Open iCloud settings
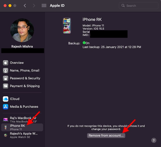This screenshot has height=147, width=161. 22,99
